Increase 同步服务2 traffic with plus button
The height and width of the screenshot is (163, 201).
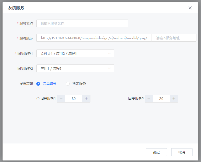point(174,99)
